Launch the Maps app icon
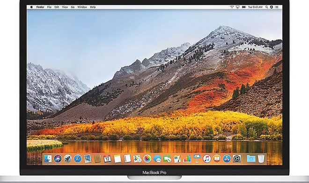309x183 pixels. click(137, 159)
